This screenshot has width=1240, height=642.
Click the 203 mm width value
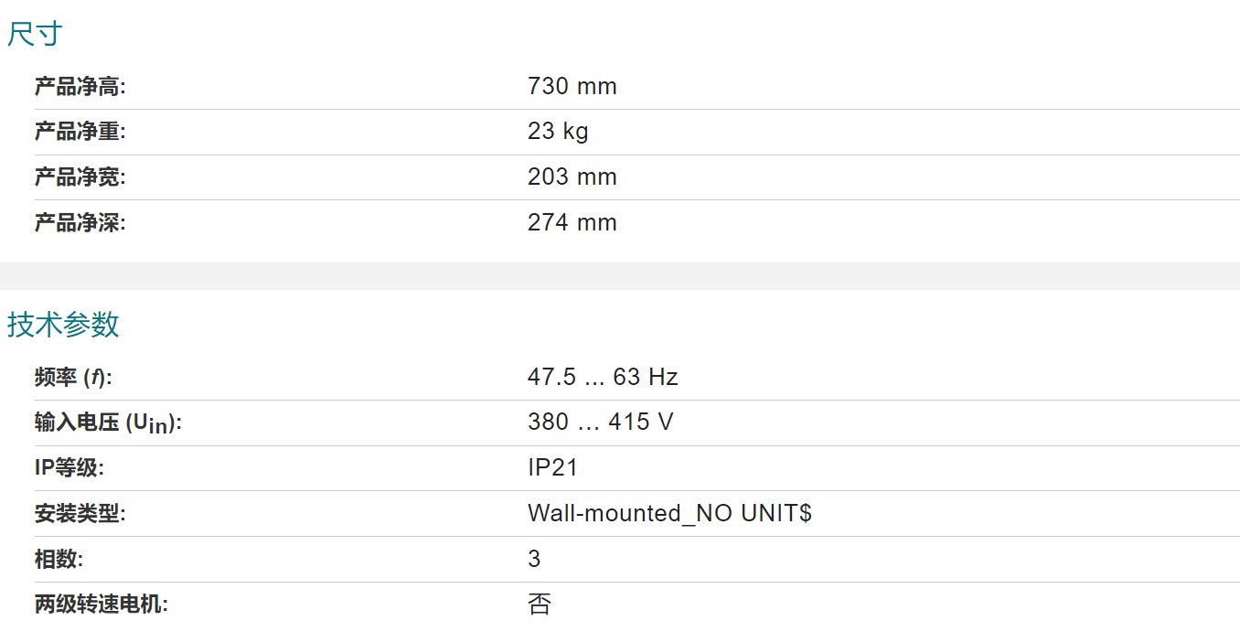click(x=572, y=177)
